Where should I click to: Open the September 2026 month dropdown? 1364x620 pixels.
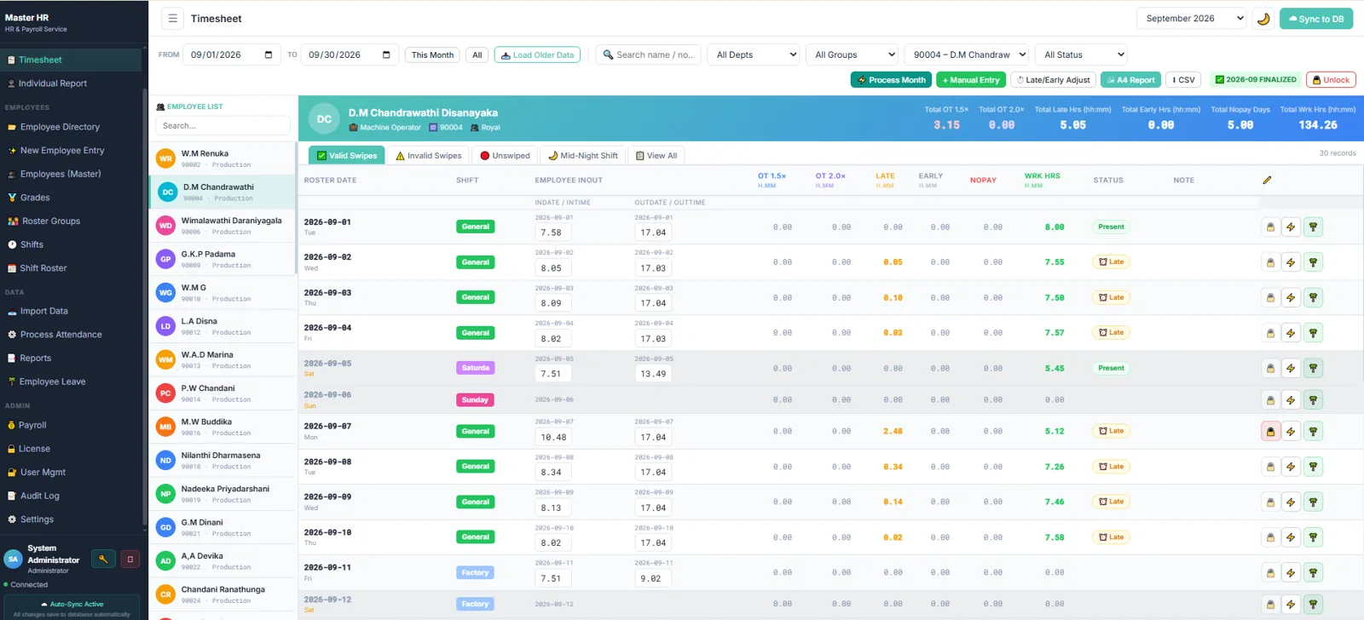(x=1192, y=19)
